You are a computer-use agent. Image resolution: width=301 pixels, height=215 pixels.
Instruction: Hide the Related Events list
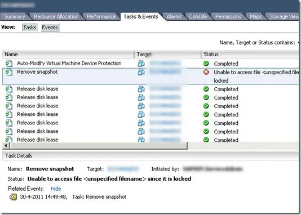click(x=56, y=189)
